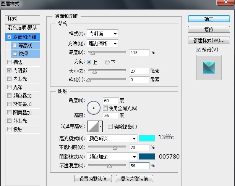Viewport: 235px width, 186px height.
Task: Enable the 颜色叠加 effect checkbox
Action: (x=9, y=95)
